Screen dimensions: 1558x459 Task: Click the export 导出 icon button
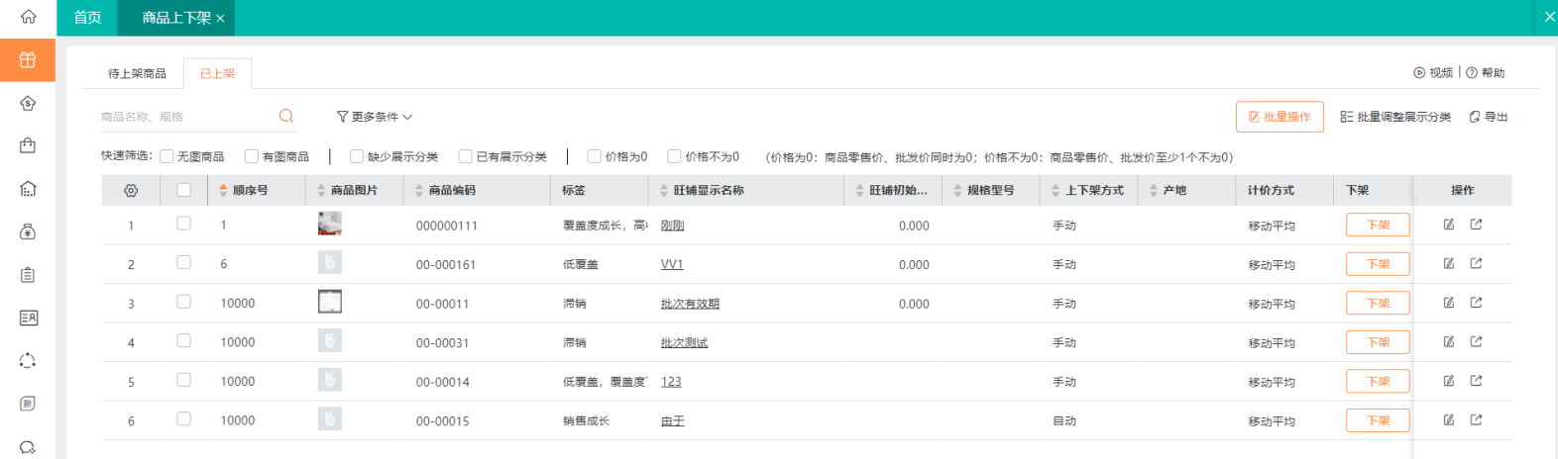tap(1488, 117)
